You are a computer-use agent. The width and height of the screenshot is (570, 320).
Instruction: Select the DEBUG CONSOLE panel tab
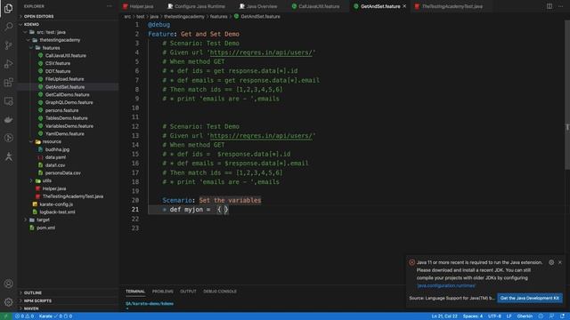[220, 292]
